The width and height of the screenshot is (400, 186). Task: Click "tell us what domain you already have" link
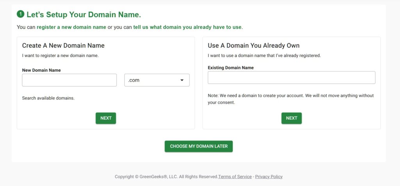(x=187, y=27)
